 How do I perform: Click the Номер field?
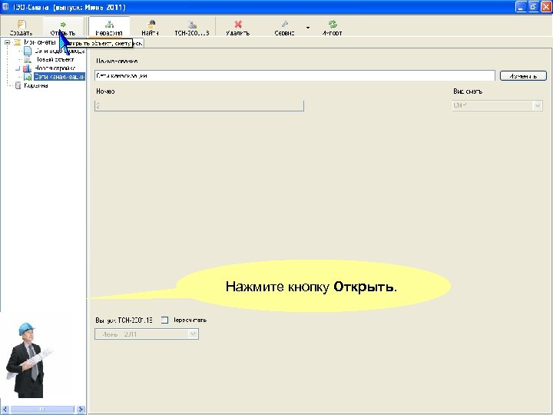[199, 105]
